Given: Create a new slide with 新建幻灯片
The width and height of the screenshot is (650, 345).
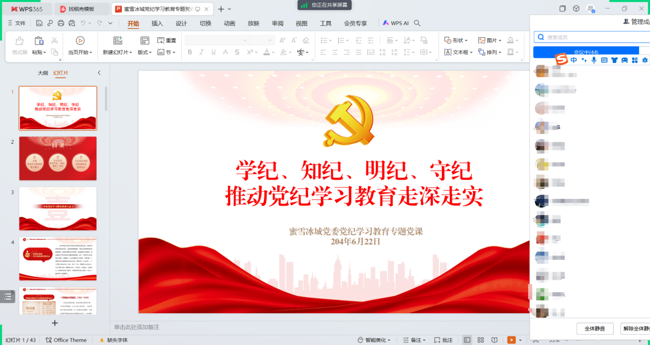Looking at the screenshot, I should 118,42.
